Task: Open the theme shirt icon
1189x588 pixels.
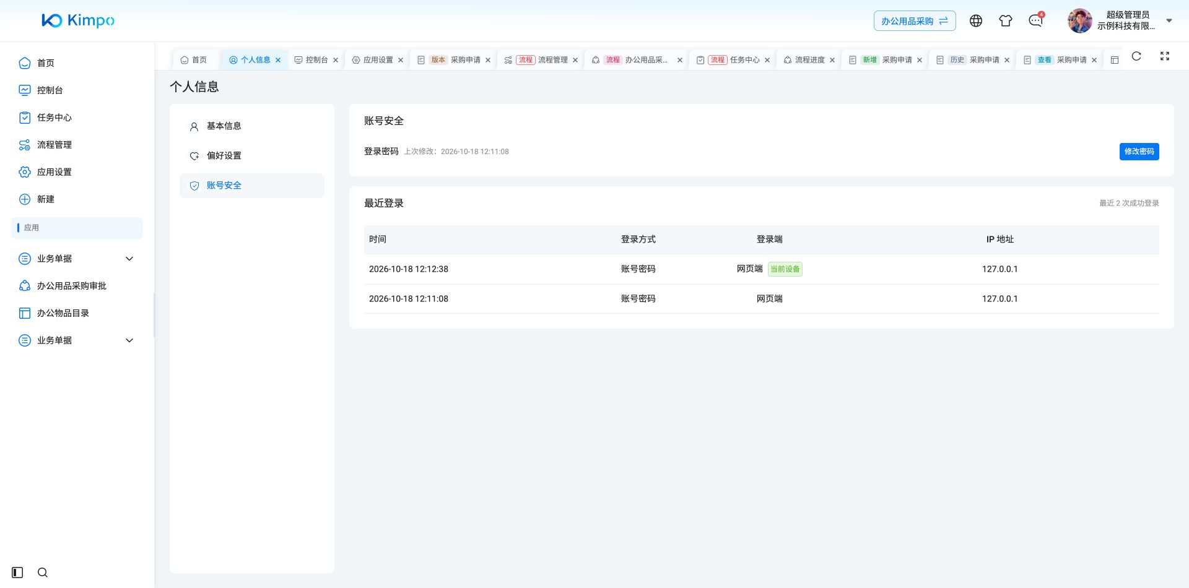Action: [x=1006, y=21]
